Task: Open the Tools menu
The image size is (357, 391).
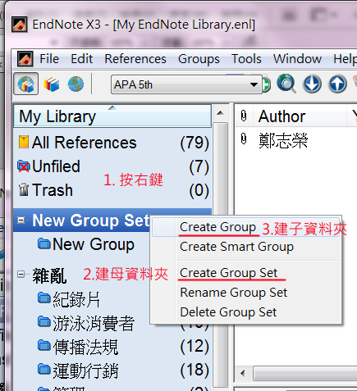Action: [x=246, y=59]
